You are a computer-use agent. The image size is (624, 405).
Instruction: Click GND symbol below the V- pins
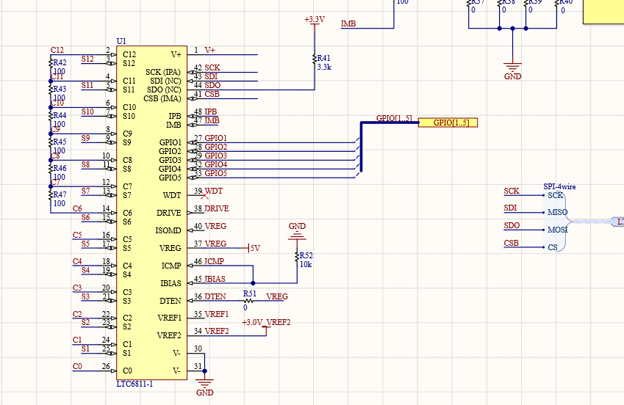204,382
